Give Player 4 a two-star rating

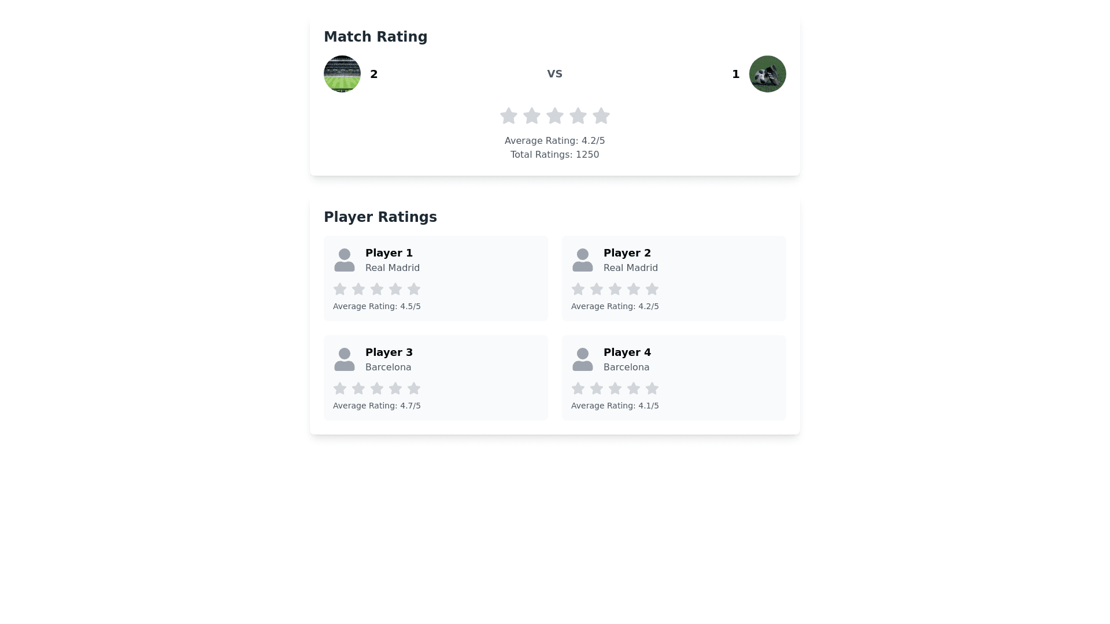597,388
